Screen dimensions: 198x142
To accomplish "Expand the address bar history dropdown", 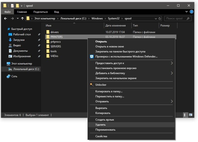I will 156,18.
